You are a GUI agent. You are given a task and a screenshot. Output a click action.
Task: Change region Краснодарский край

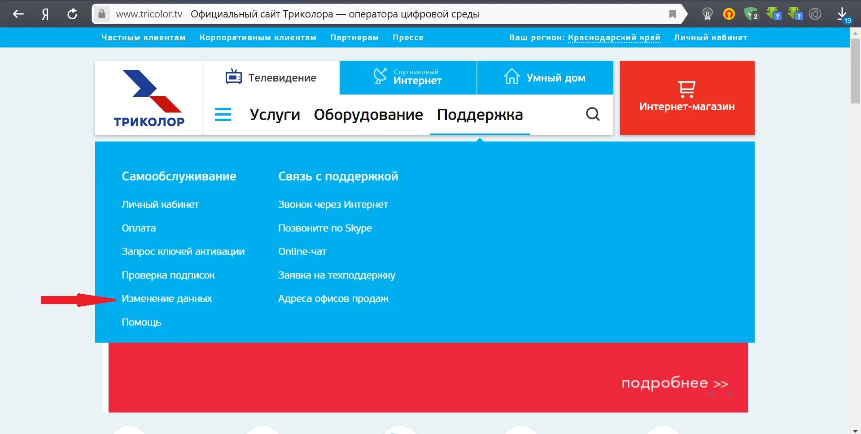614,38
